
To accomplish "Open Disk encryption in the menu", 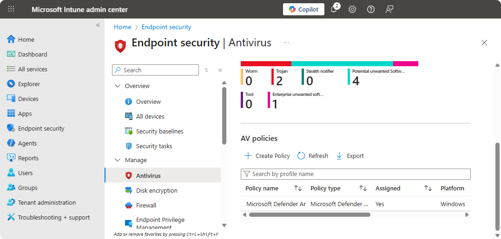I will pyautogui.click(x=157, y=190).
